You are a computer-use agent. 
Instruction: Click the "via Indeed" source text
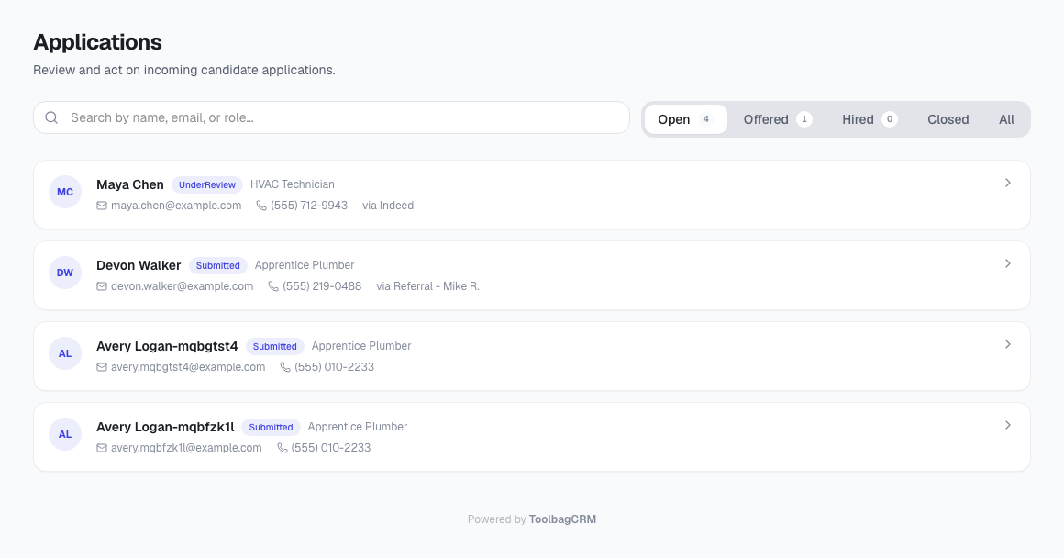pos(388,206)
